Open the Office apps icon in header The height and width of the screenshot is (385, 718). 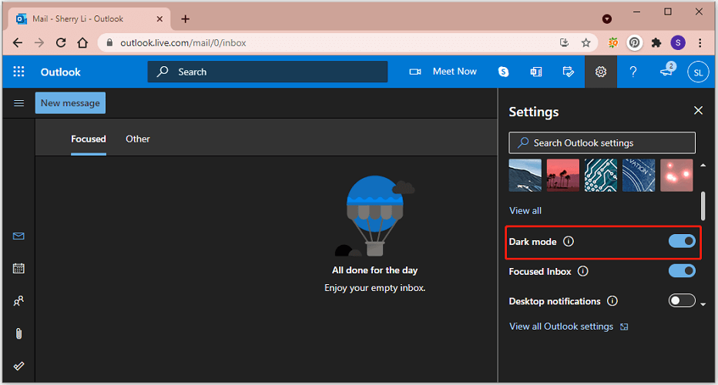[535, 72]
